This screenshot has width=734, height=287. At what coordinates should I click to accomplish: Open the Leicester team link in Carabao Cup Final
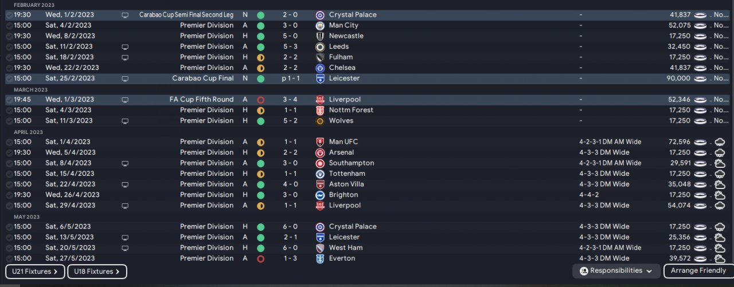[344, 78]
